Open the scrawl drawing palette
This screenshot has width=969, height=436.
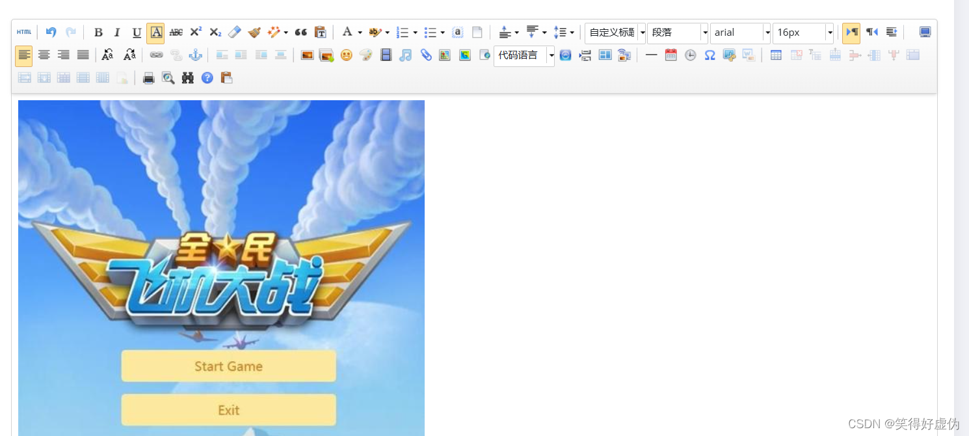366,55
